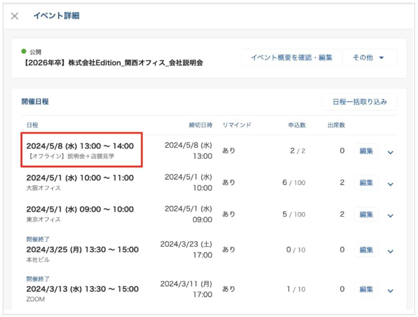
Task: Sort by 締切日時 column header
Action: 200,125
